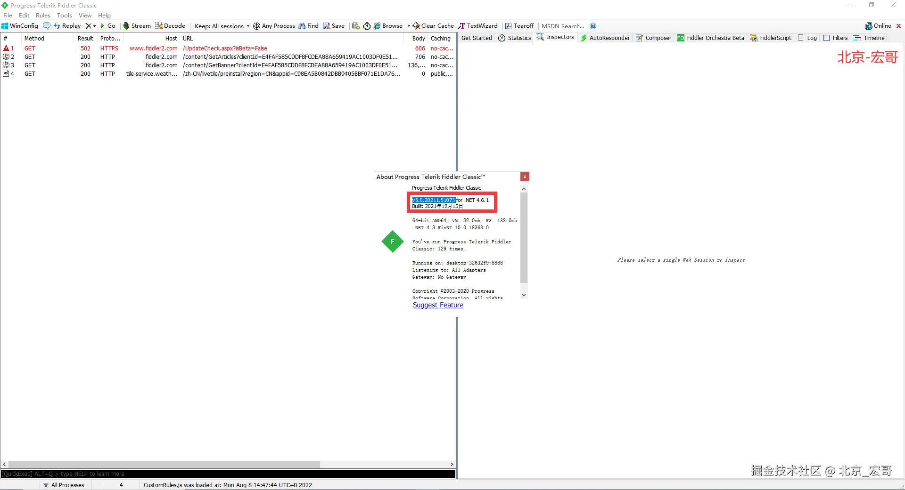Switch to the Statistics tab

(x=515, y=38)
